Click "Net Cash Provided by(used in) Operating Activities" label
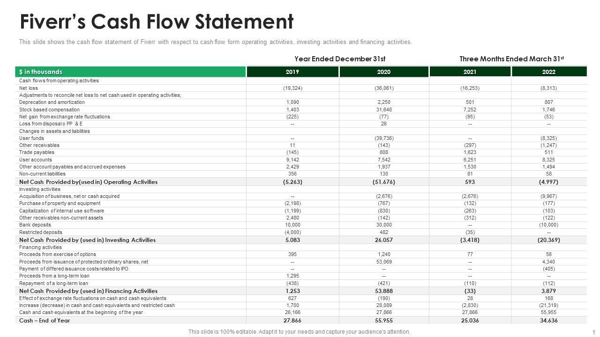 pyautogui.click(x=88, y=182)
